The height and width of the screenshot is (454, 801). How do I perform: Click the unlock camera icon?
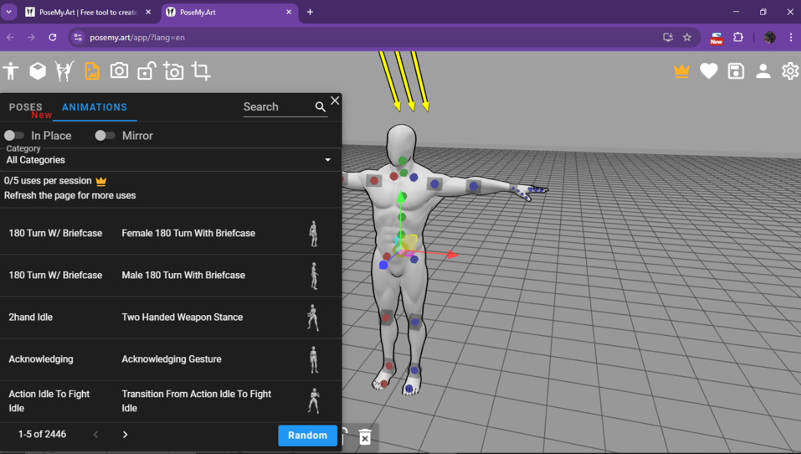pos(146,71)
